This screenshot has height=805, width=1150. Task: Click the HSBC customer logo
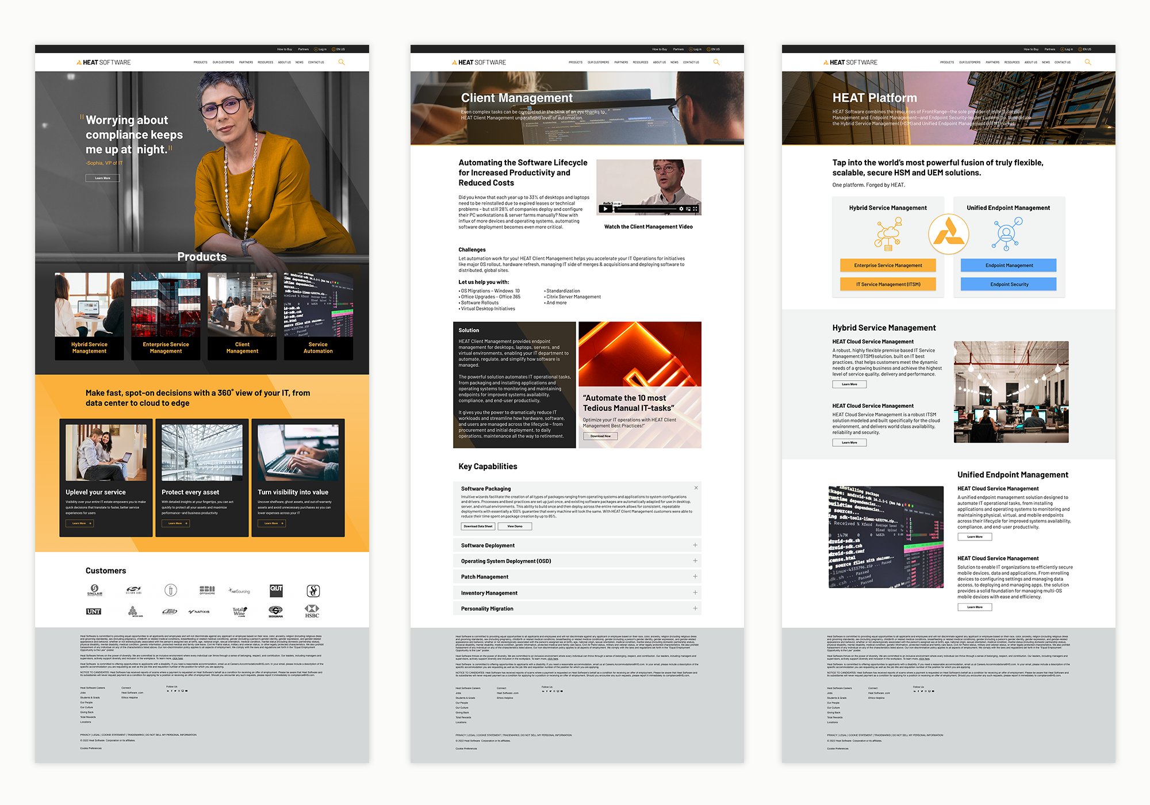tap(312, 611)
